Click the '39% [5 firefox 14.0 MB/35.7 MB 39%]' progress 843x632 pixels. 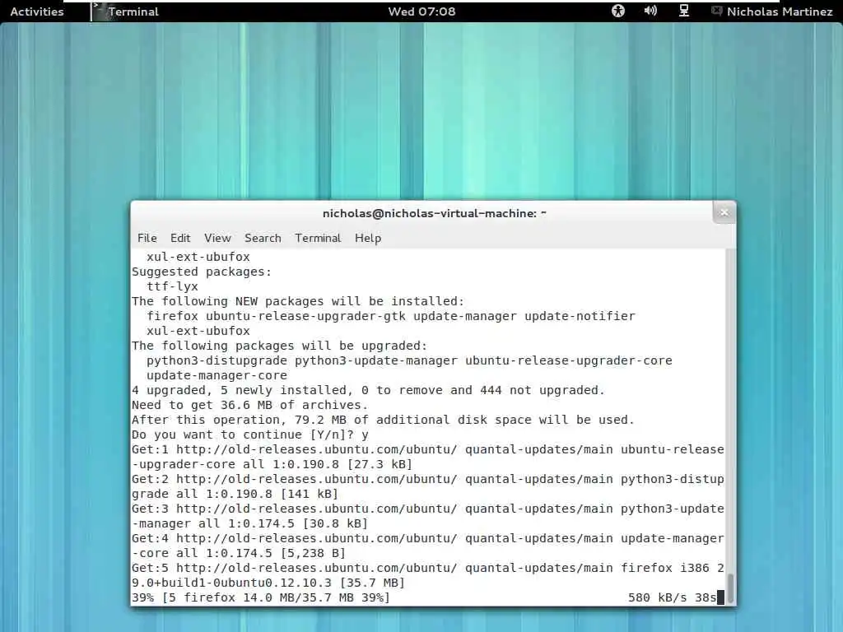click(x=261, y=597)
